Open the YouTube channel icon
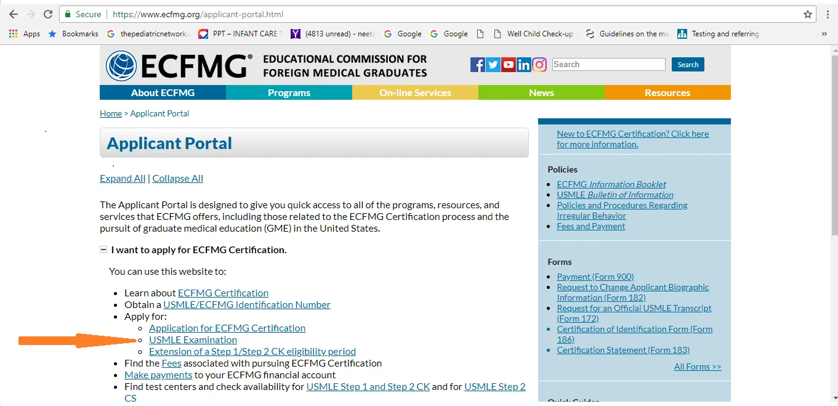Viewport: 838px width, 406px height. 508,64
